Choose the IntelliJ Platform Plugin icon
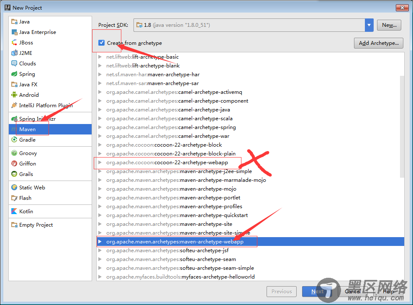The width and height of the screenshot is (413, 305). click(x=14, y=105)
